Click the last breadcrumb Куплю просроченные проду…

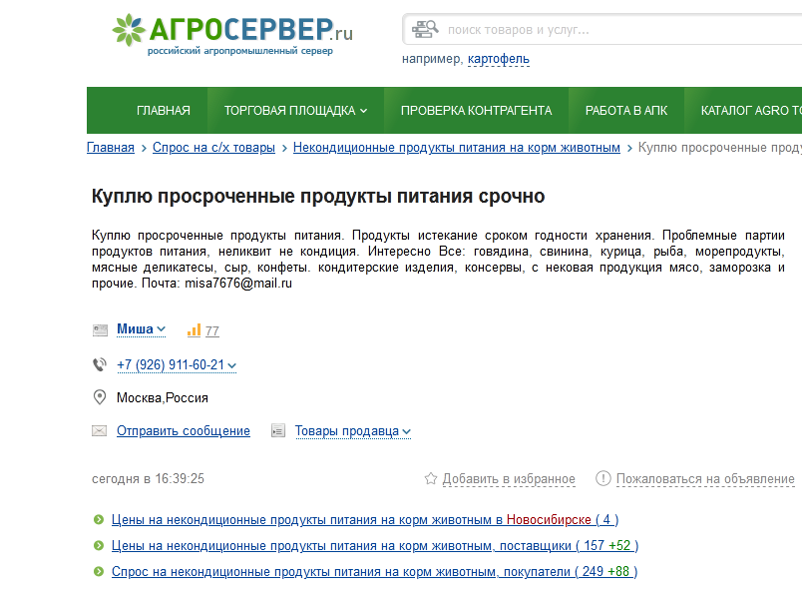point(720,148)
